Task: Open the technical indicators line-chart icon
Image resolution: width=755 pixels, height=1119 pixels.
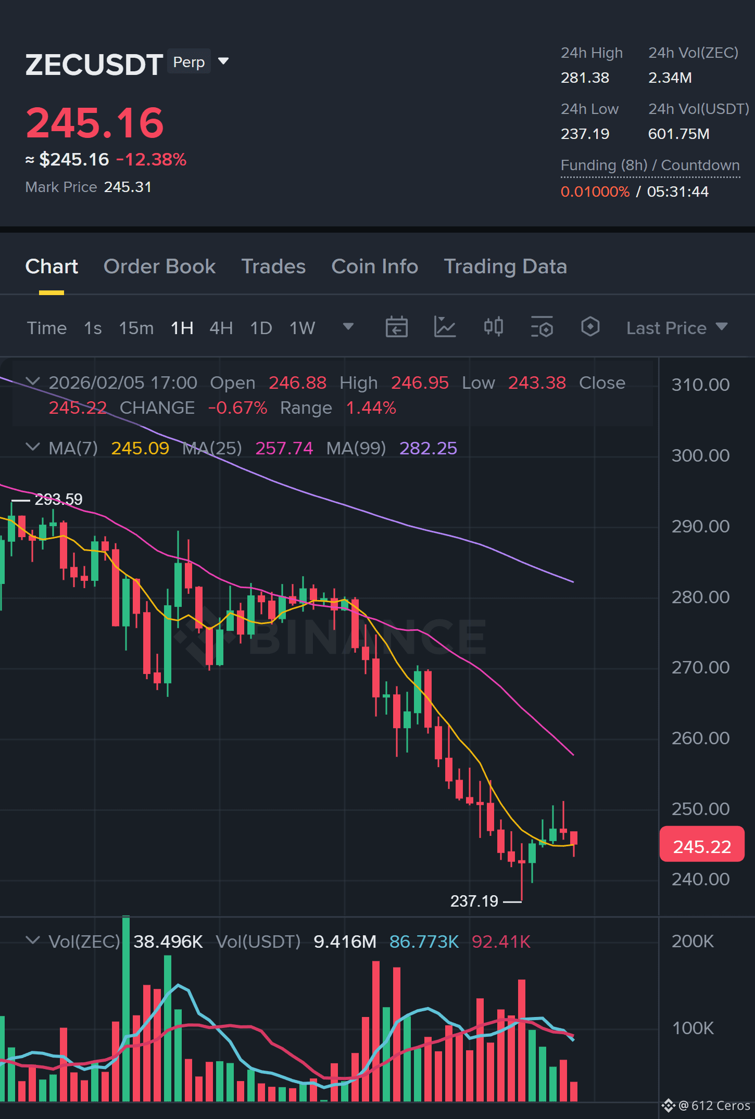Action: [445, 327]
